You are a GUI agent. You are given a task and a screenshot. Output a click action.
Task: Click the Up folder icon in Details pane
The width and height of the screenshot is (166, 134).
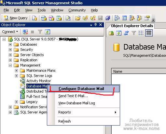tap(111, 33)
